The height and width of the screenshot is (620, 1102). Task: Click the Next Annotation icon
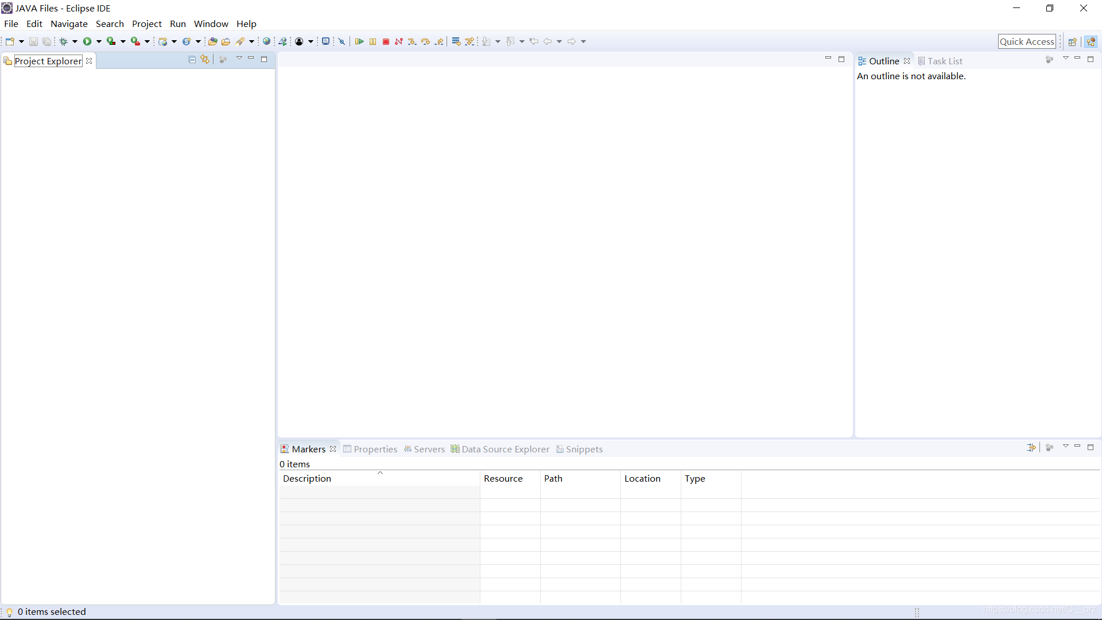[x=487, y=41]
